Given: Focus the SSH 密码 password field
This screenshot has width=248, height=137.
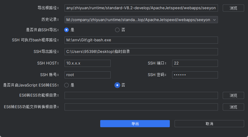Looking at the screenshot, I should click(x=195, y=75).
